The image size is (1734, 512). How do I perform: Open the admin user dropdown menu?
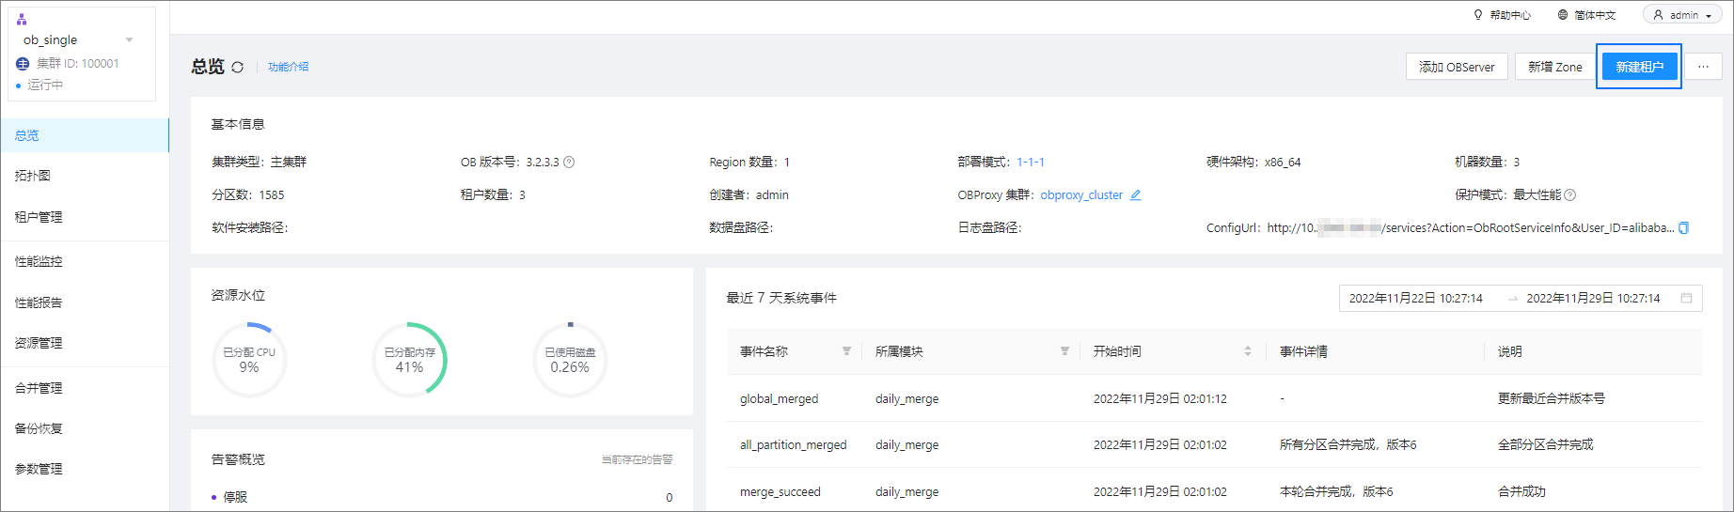coord(1682,15)
